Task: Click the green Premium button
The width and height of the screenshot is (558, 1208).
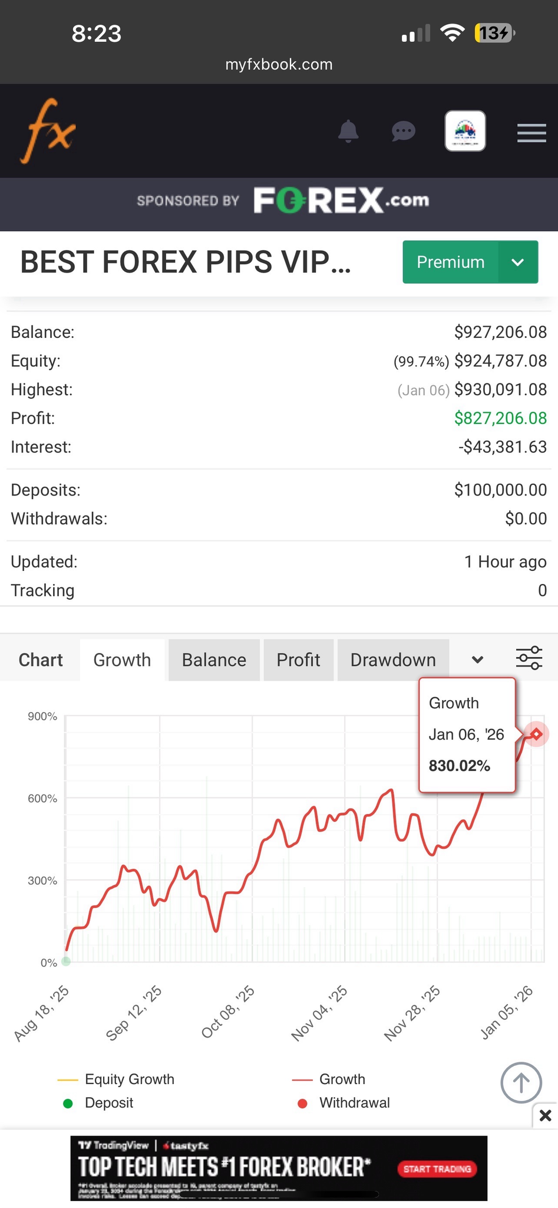Action: coord(451,262)
